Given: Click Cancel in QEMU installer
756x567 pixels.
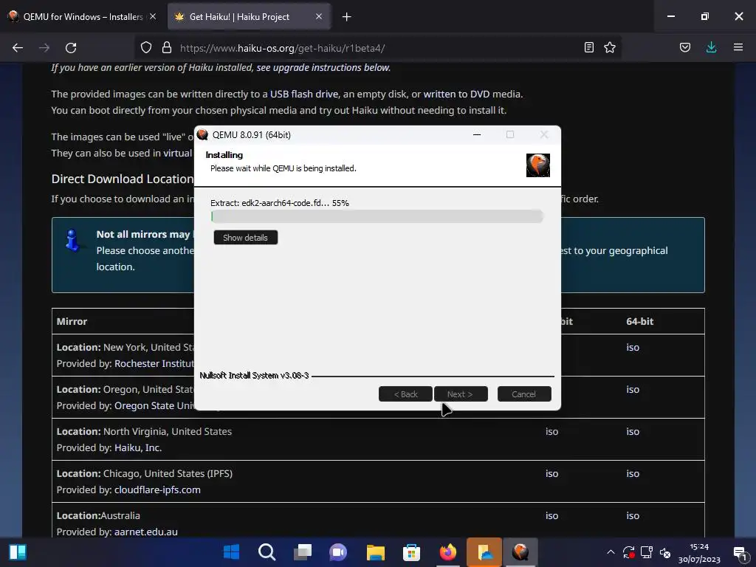Looking at the screenshot, I should point(523,394).
